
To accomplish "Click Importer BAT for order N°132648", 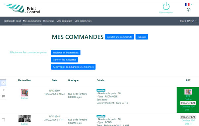I will (188, 117).
